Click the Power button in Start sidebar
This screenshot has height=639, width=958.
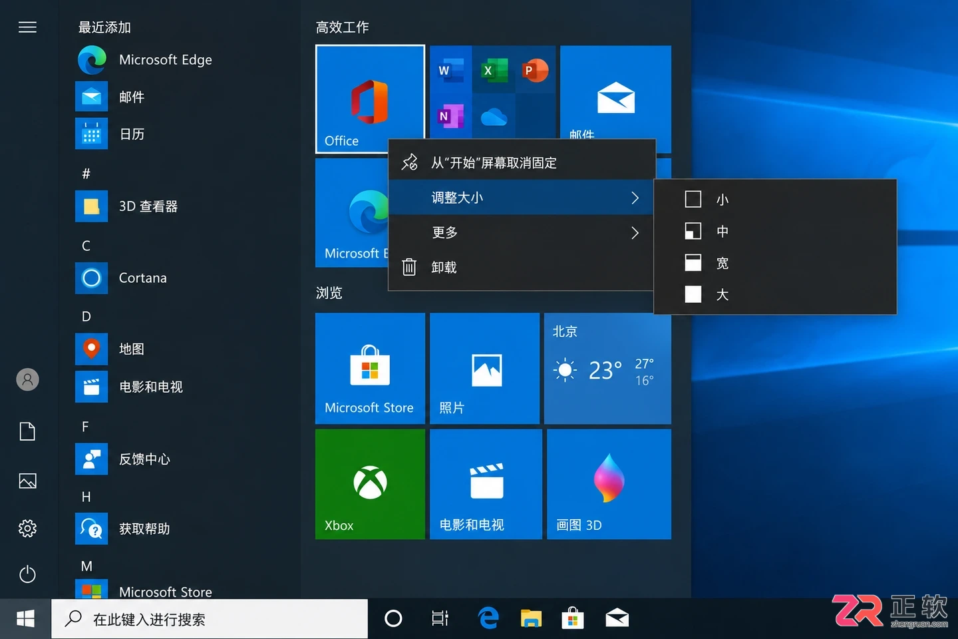[27, 574]
